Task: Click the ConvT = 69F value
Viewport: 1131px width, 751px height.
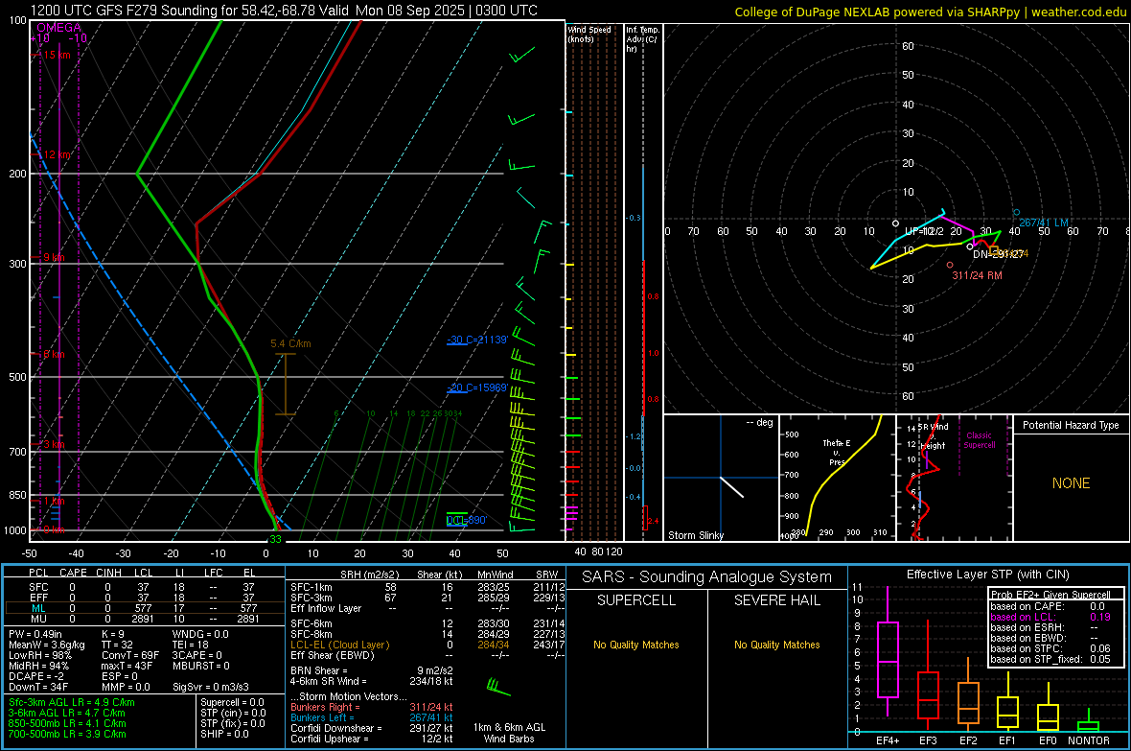Action: coord(130,655)
